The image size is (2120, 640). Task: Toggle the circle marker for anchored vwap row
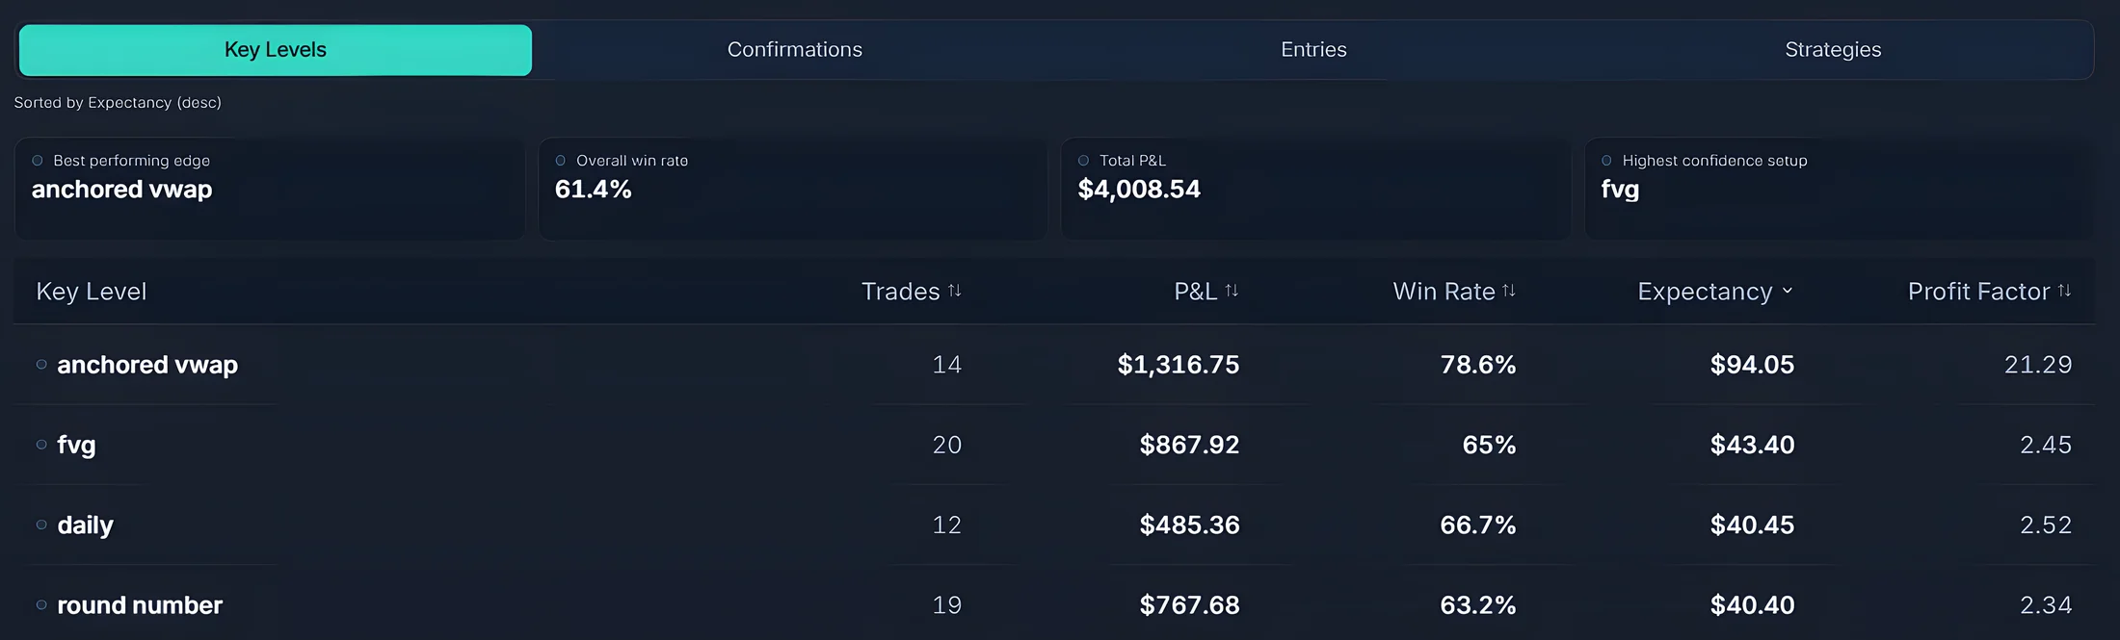pos(41,365)
